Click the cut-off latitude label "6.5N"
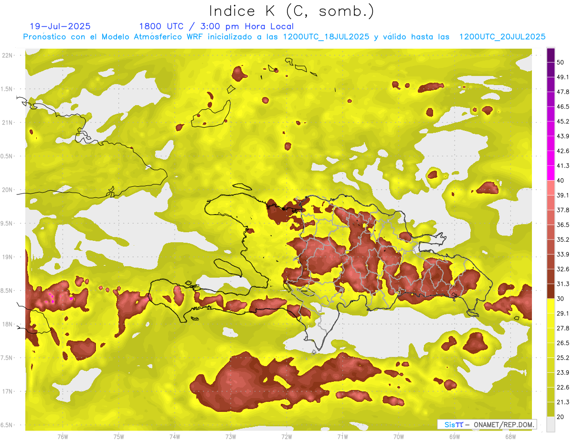The image size is (573, 443). coord(7,425)
